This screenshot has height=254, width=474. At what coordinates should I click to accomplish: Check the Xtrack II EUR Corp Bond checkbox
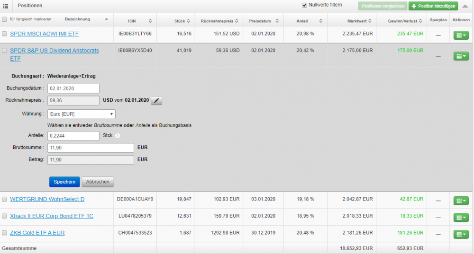(4, 216)
